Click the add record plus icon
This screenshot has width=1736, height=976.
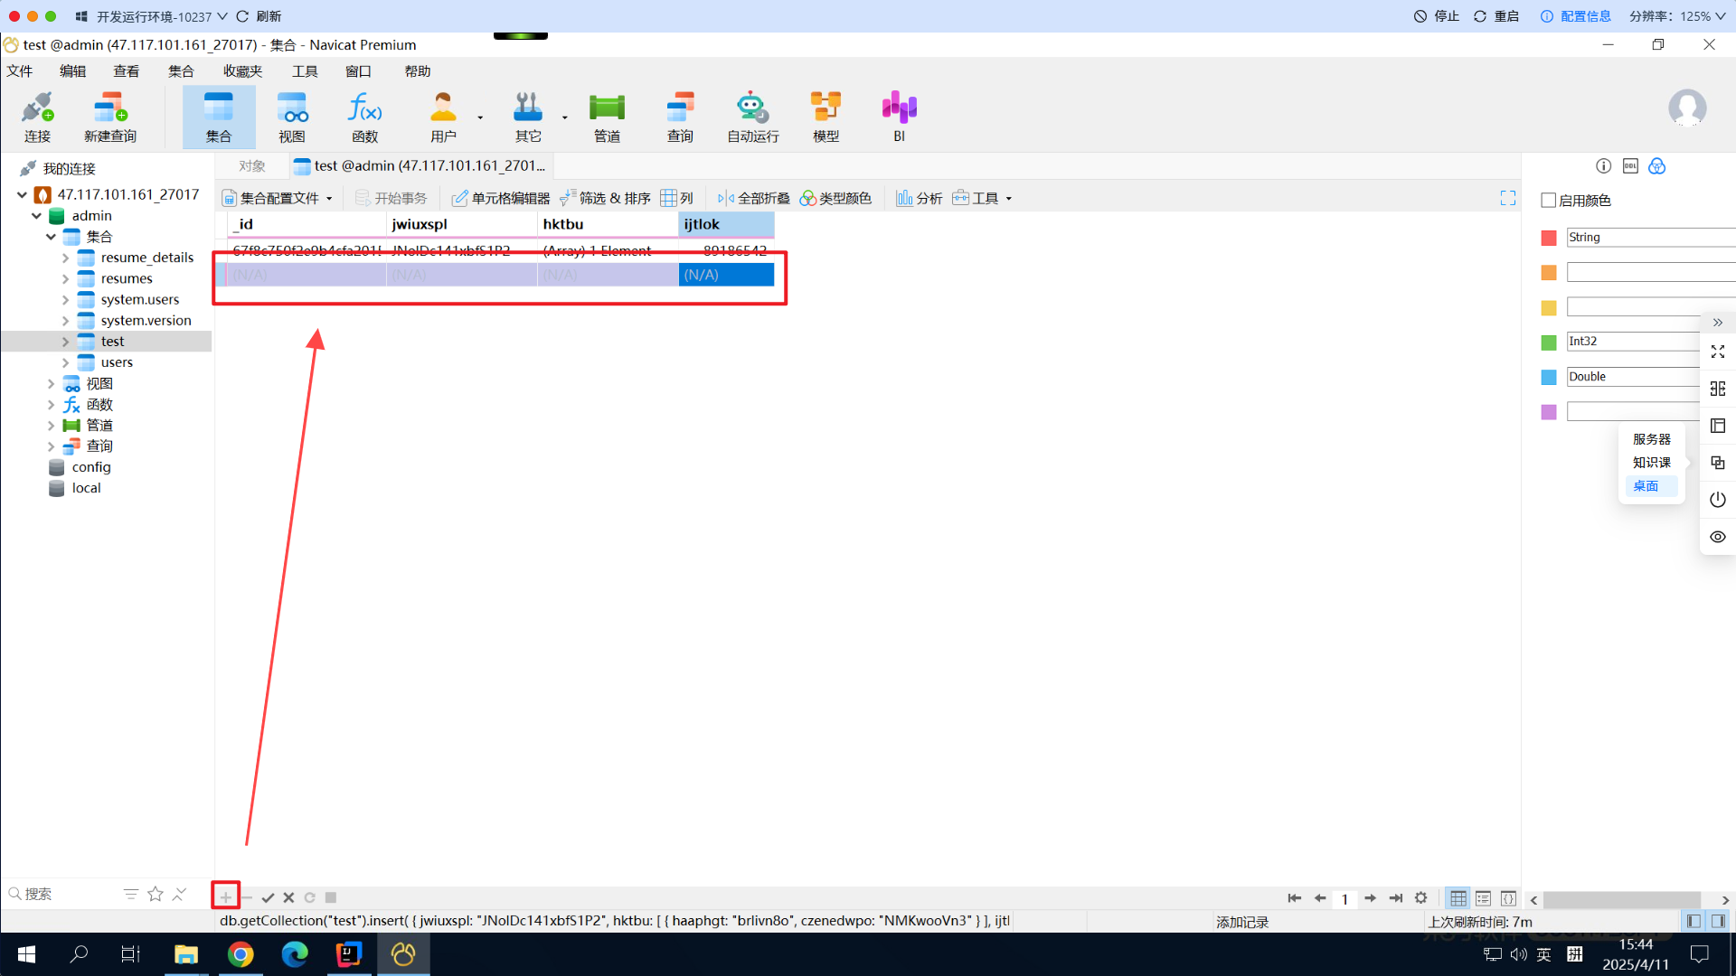point(225,896)
